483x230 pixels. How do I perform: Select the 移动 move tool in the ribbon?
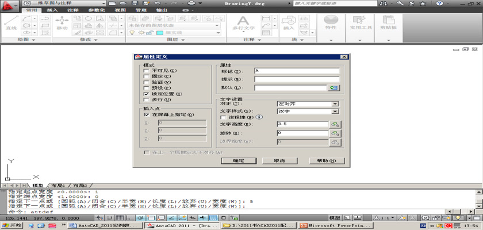[62, 24]
